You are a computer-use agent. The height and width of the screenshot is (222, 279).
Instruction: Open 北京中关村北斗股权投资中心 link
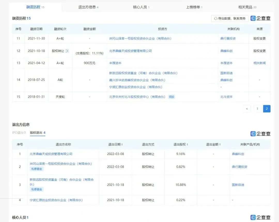137,97
